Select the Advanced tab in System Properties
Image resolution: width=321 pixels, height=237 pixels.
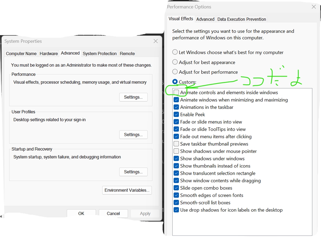[x=70, y=53]
